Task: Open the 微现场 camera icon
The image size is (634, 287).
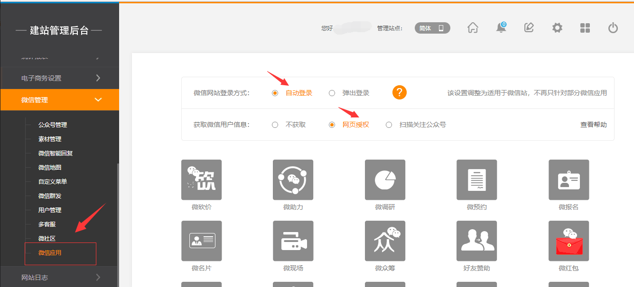Action: (x=293, y=241)
